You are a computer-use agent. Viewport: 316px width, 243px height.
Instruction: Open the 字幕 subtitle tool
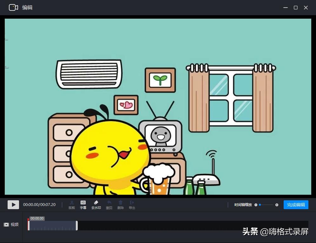click(x=83, y=204)
